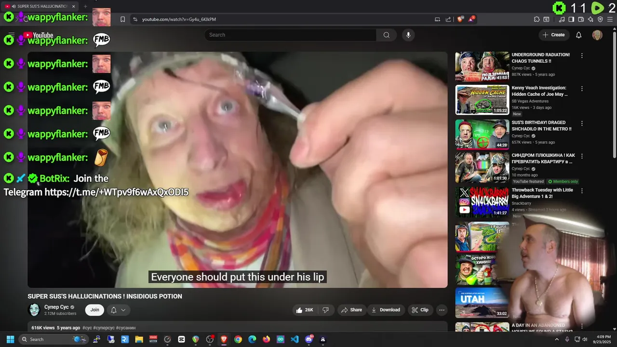Open the UNDERGROUND RADIATION video thumbnail
The width and height of the screenshot is (617, 347).
[482, 67]
